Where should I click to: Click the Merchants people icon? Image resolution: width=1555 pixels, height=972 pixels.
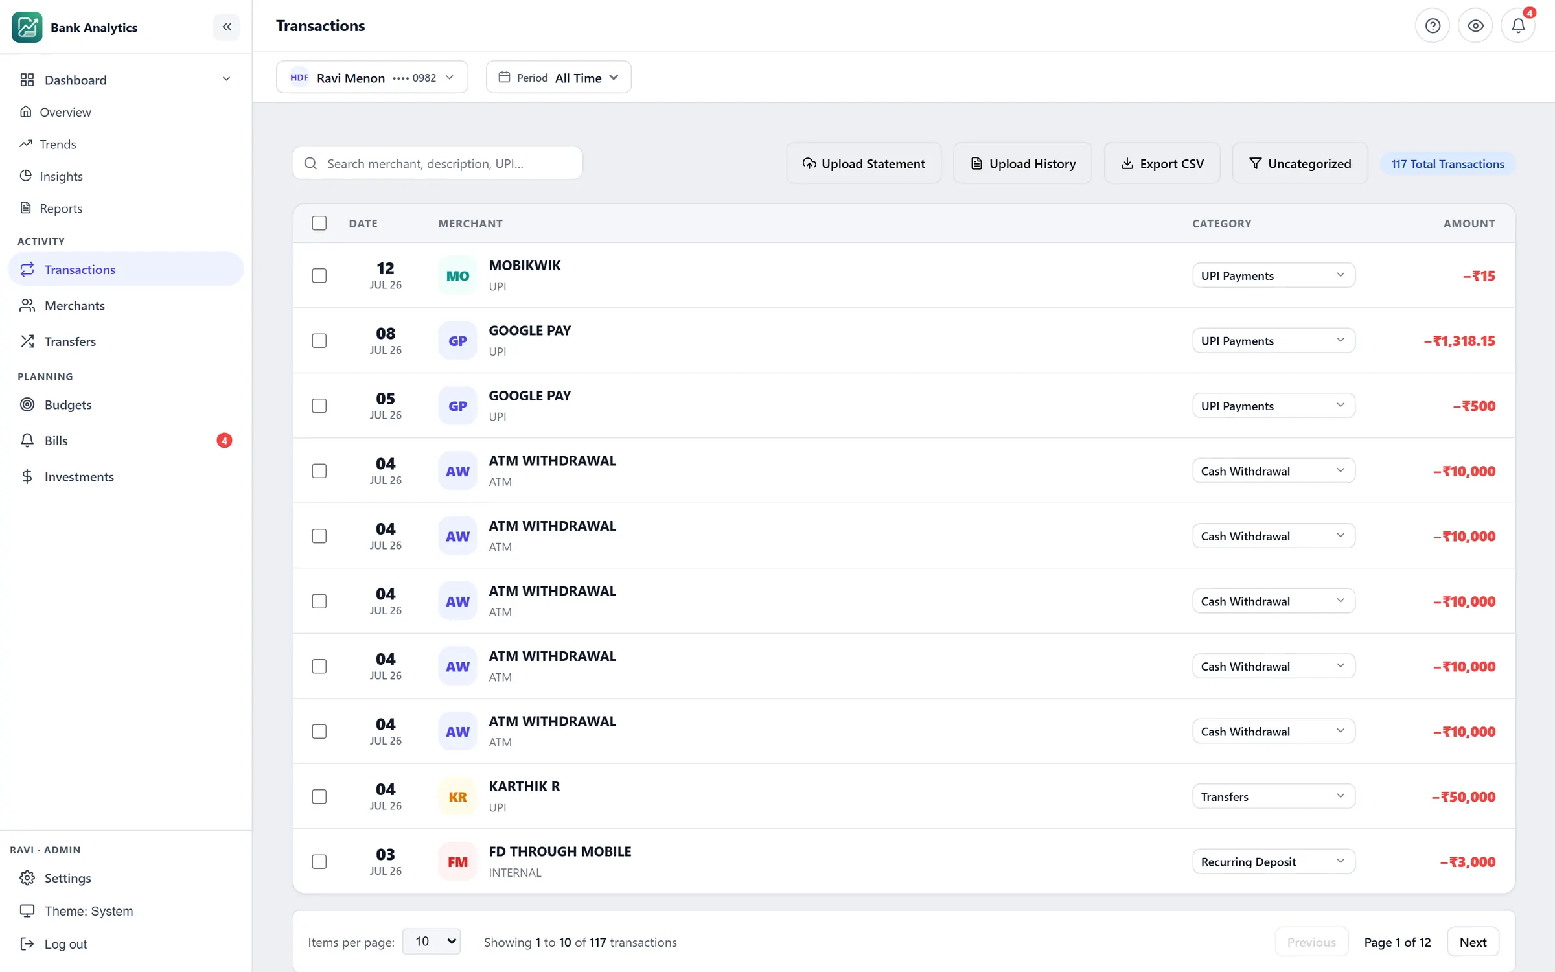(x=27, y=305)
